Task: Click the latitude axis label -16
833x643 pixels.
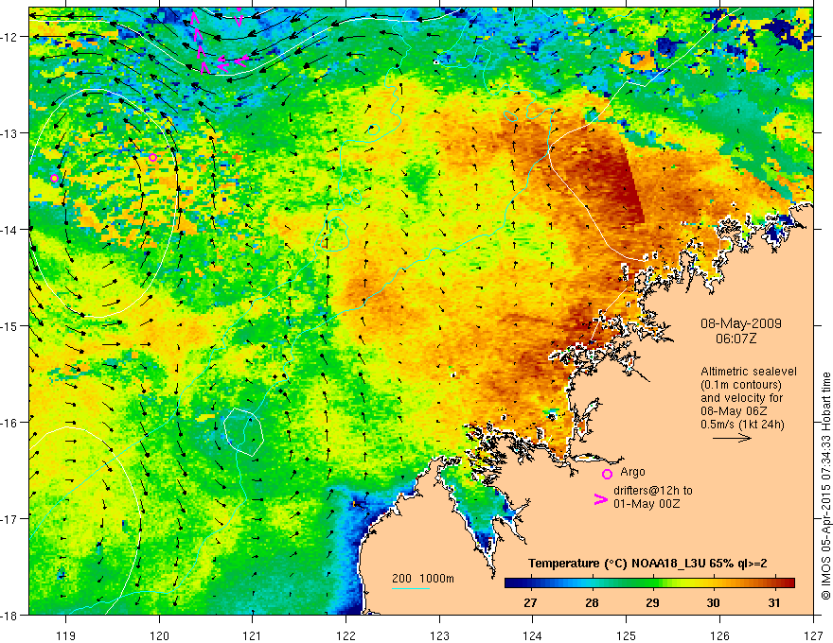Action: click(10, 423)
